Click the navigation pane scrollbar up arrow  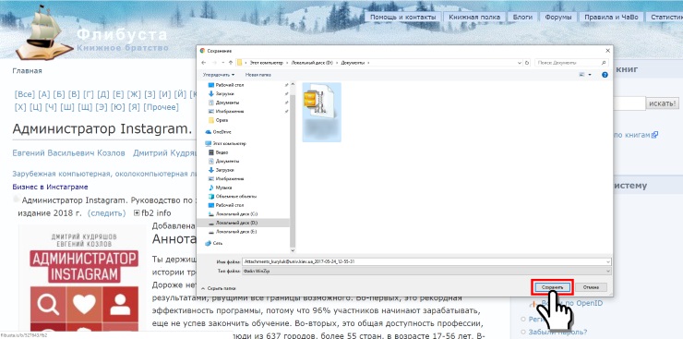tap(293, 83)
